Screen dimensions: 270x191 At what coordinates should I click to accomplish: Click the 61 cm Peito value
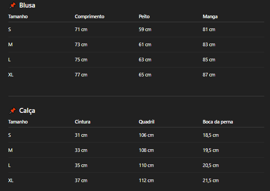(145, 44)
